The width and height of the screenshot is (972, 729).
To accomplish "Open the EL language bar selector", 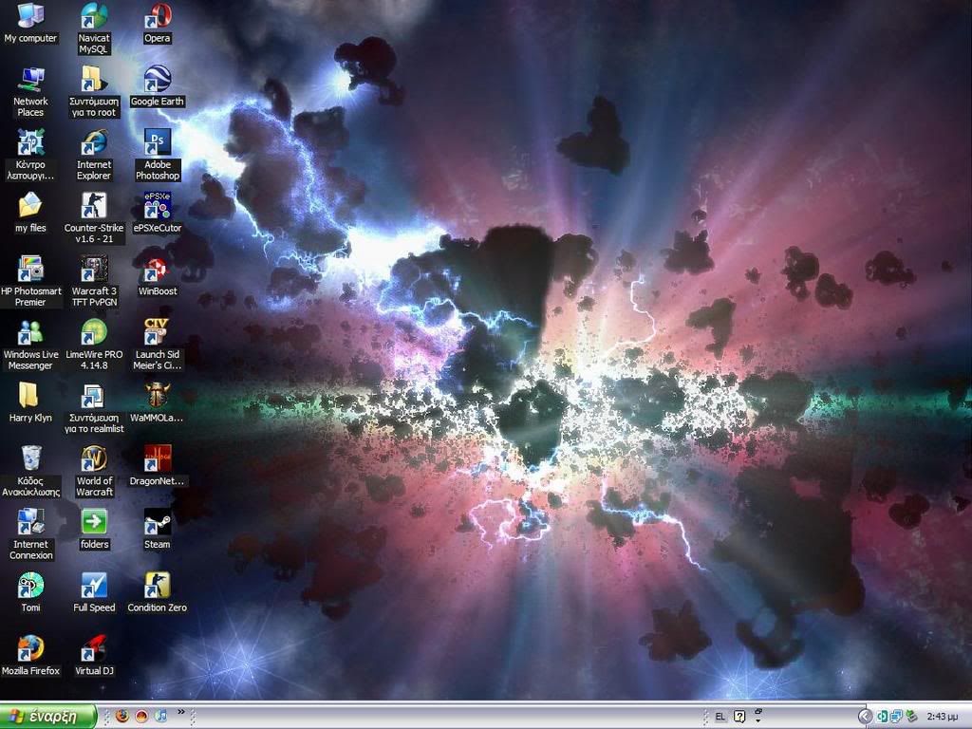I will pos(720,717).
